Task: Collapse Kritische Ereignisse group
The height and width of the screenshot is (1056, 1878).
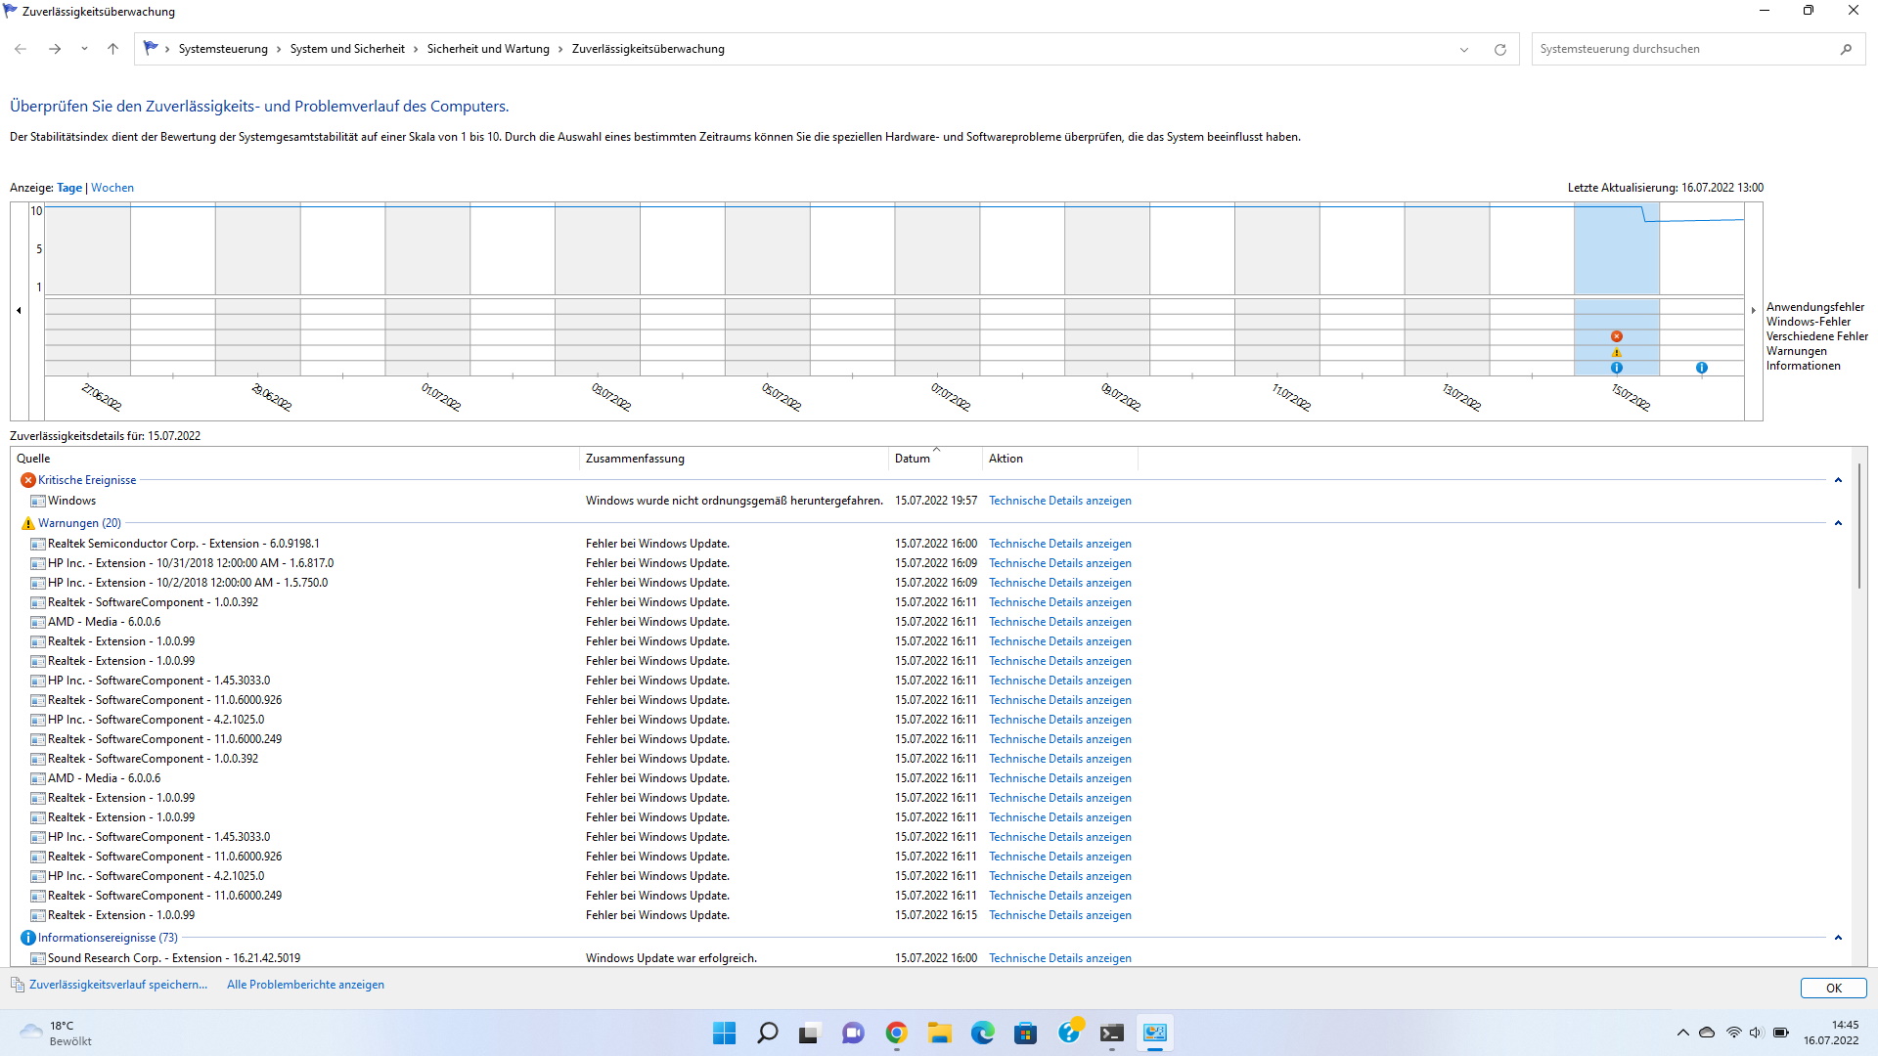Action: tap(1837, 480)
